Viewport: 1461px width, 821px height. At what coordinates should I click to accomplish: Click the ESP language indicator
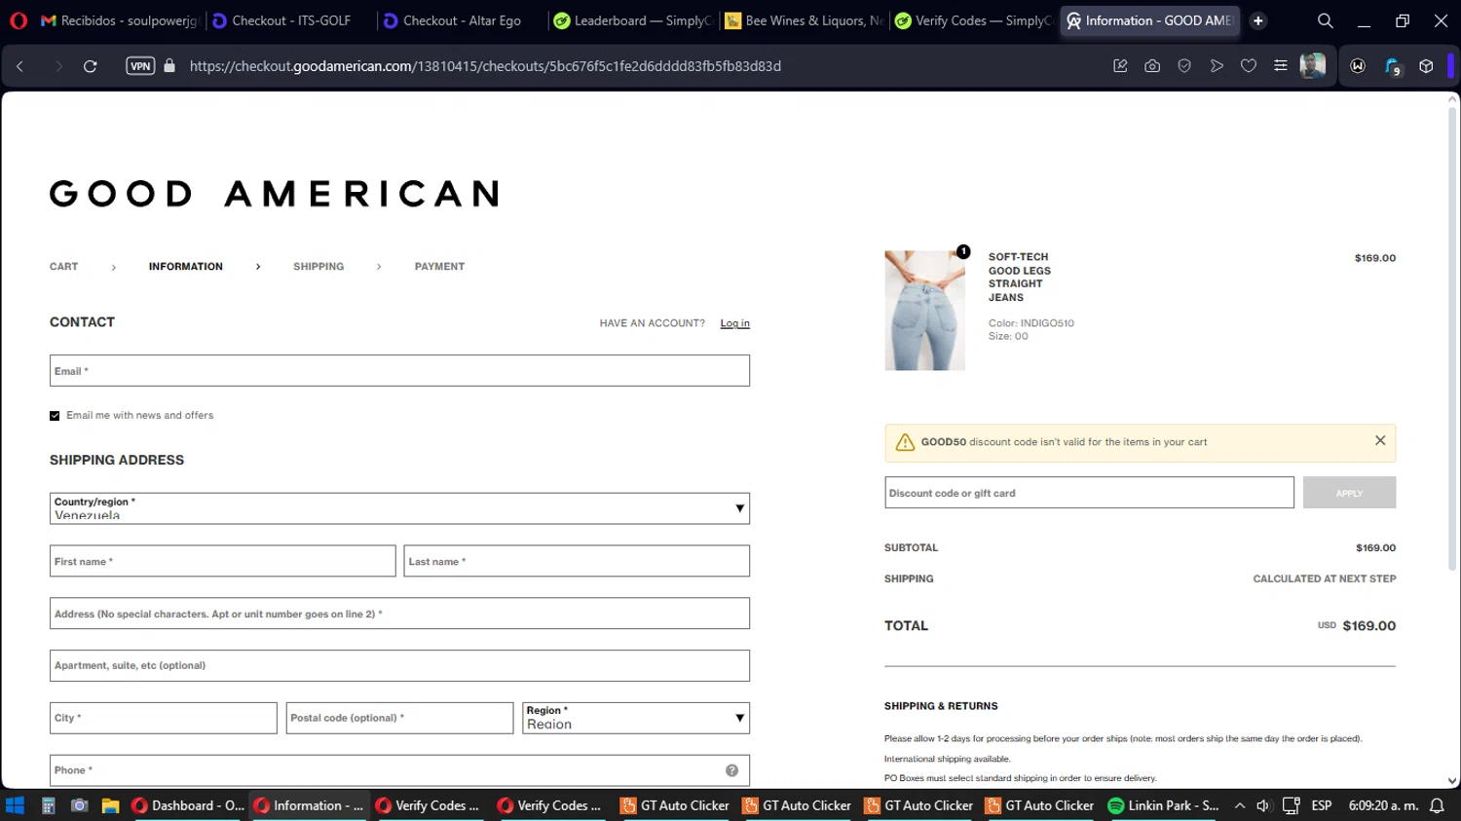point(1322,805)
